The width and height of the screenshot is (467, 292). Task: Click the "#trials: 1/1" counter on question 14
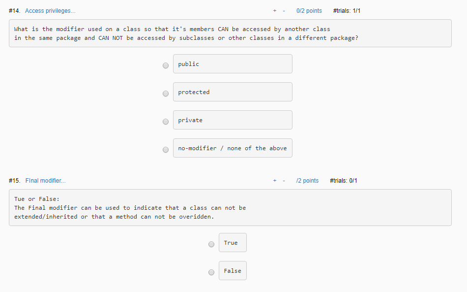(x=346, y=10)
